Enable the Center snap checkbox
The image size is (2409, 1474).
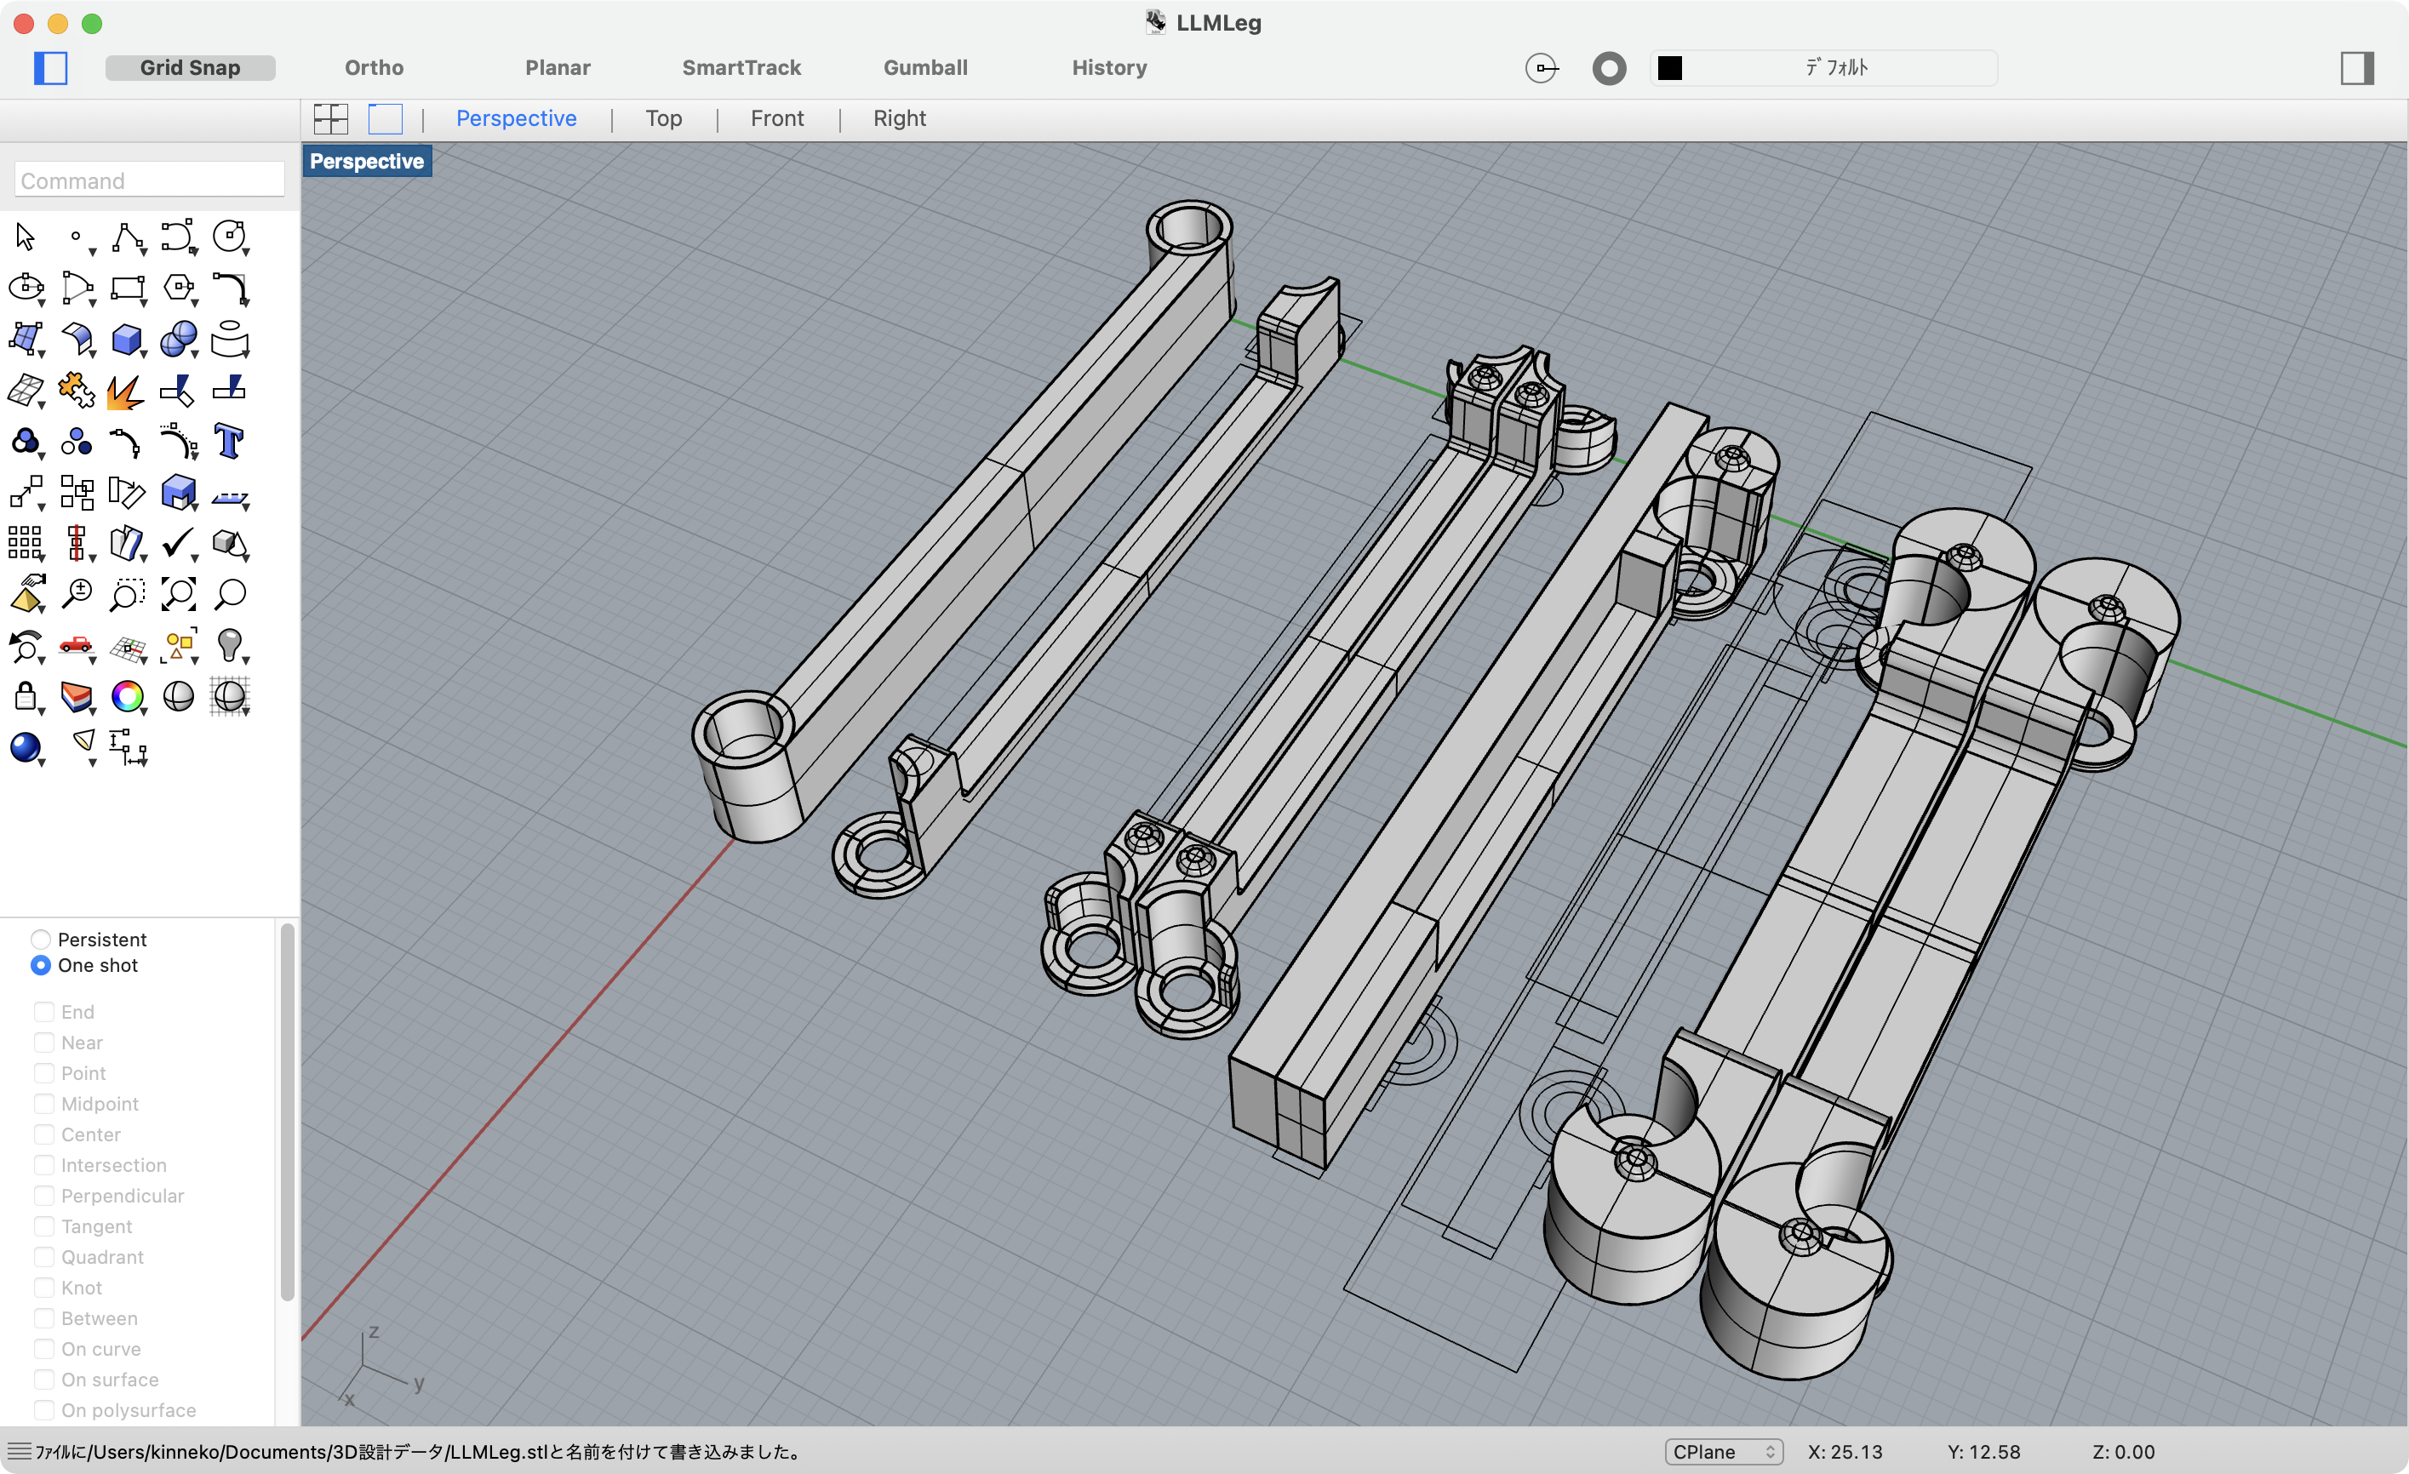click(x=44, y=1134)
